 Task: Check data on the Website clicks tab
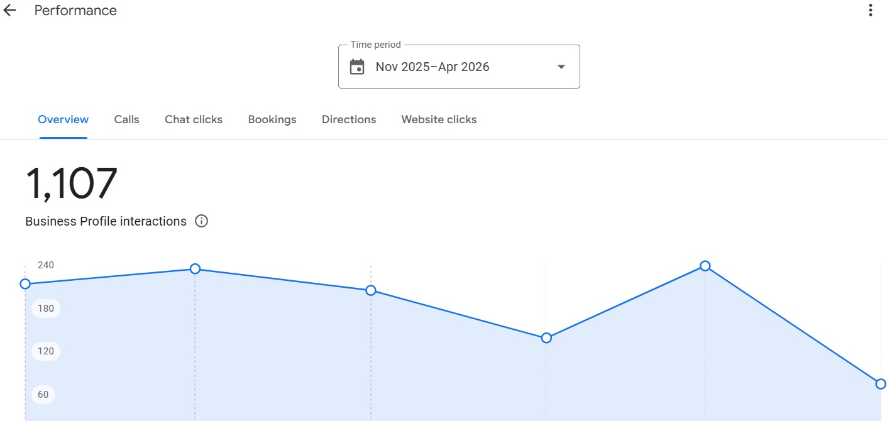tap(438, 119)
